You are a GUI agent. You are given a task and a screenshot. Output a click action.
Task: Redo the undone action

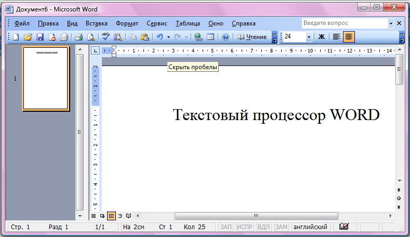[x=178, y=37]
